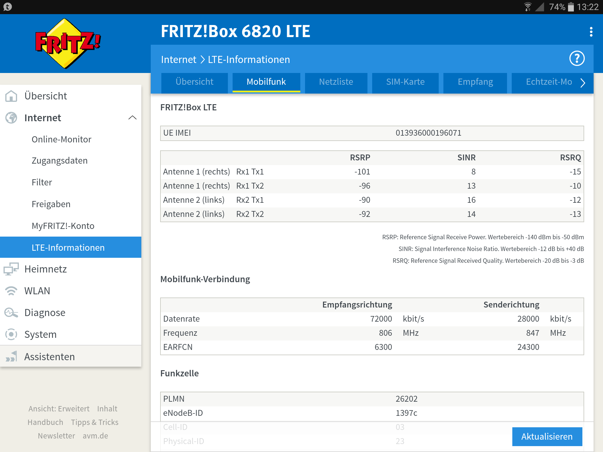
Task: Tap the Wi-Fi status bar icon
Action: tap(528, 6)
